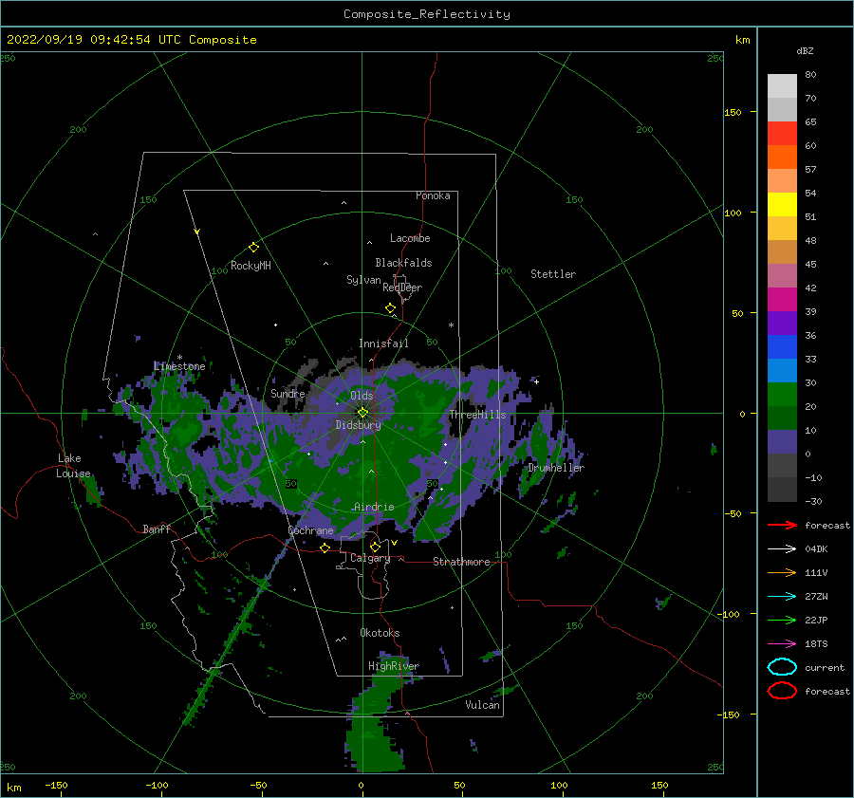Click the Stettler label

[553, 274]
